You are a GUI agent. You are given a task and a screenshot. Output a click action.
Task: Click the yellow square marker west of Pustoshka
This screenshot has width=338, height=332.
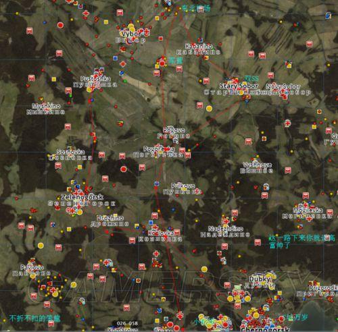[x=53, y=79]
